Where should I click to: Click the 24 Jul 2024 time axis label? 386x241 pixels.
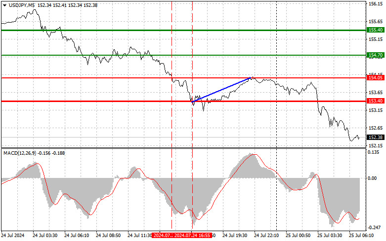[x=12, y=236]
